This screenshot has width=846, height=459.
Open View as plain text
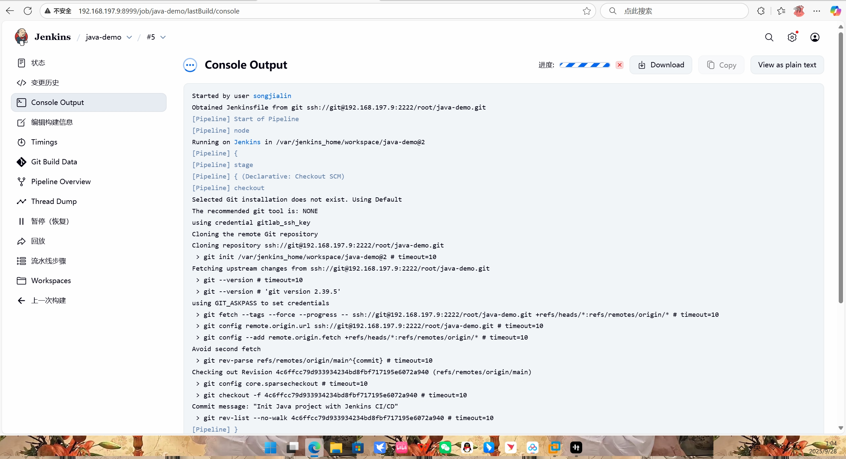787,65
